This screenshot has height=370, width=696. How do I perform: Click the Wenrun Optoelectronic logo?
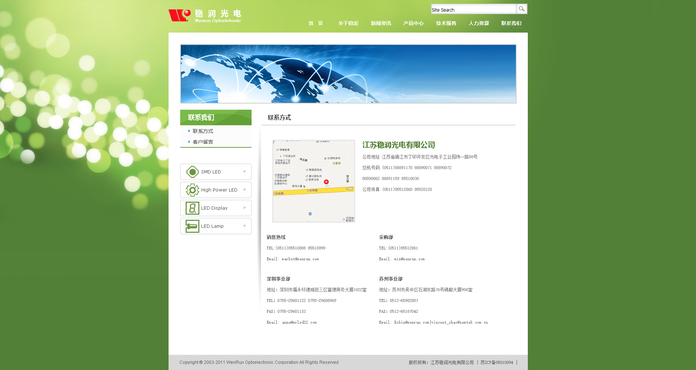tap(205, 16)
